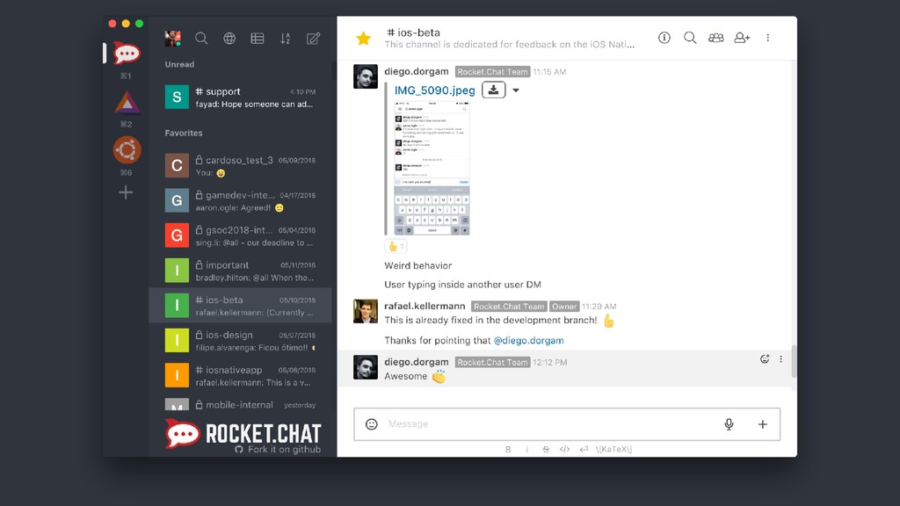Apply strikethrough formatting in composer

pyautogui.click(x=546, y=449)
